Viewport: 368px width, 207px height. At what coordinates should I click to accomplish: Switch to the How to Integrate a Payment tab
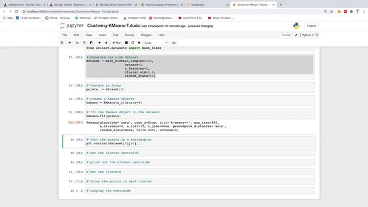click(162, 5)
